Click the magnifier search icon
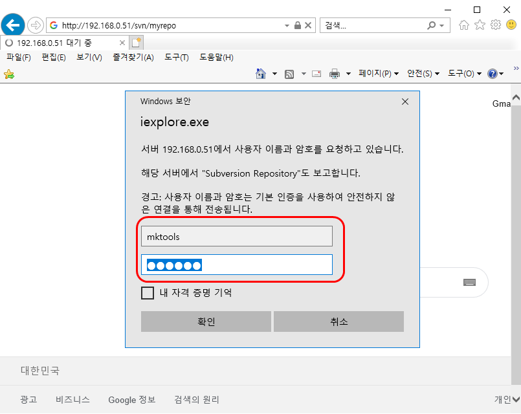The height and width of the screenshot is (414, 521). click(x=431, y=25)
